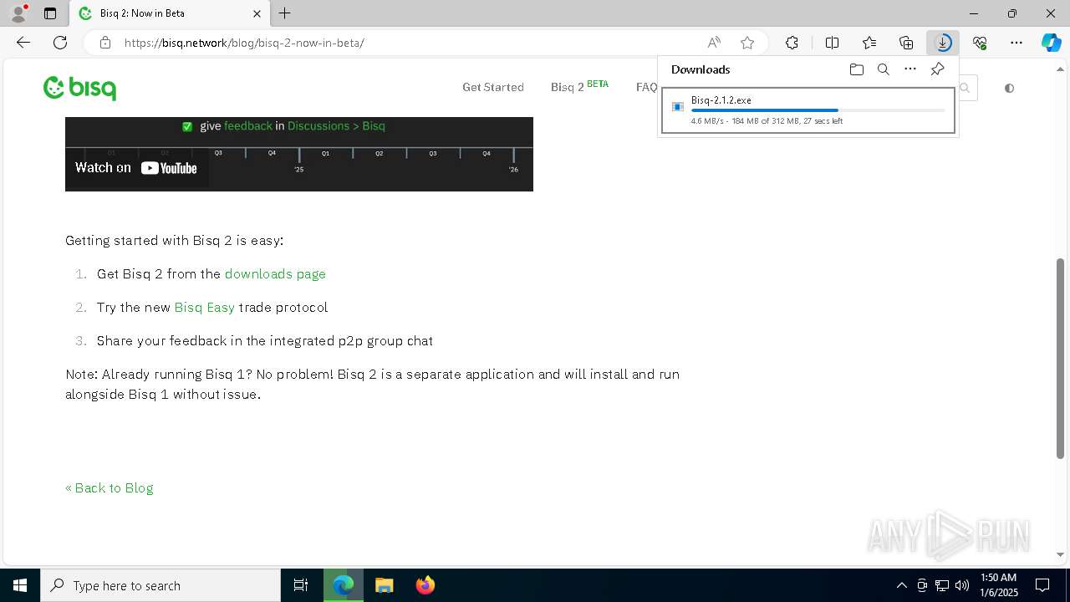1070x602 pixels.
Task: Open the profile icon in the title bar
Action: tap(18, 13)
